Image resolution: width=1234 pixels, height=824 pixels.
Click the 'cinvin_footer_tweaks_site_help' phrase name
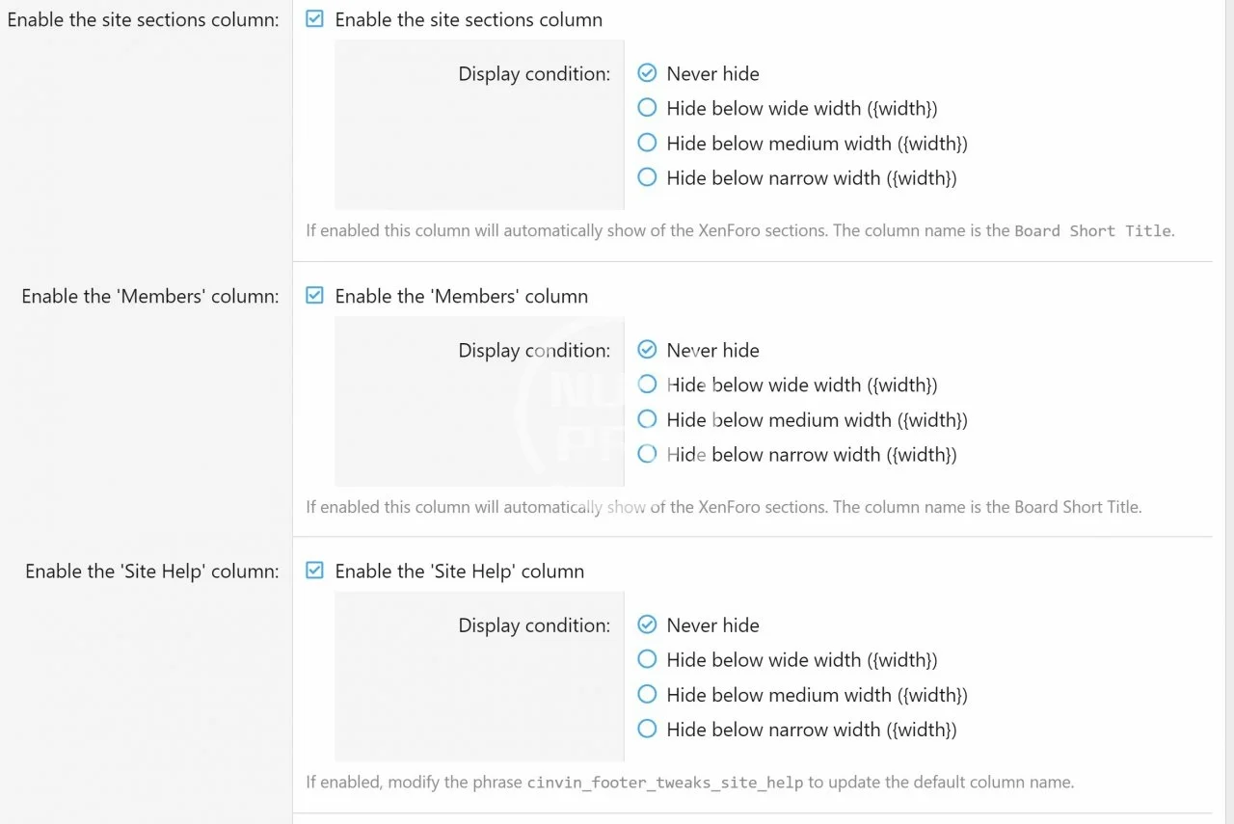coord(664,783)
